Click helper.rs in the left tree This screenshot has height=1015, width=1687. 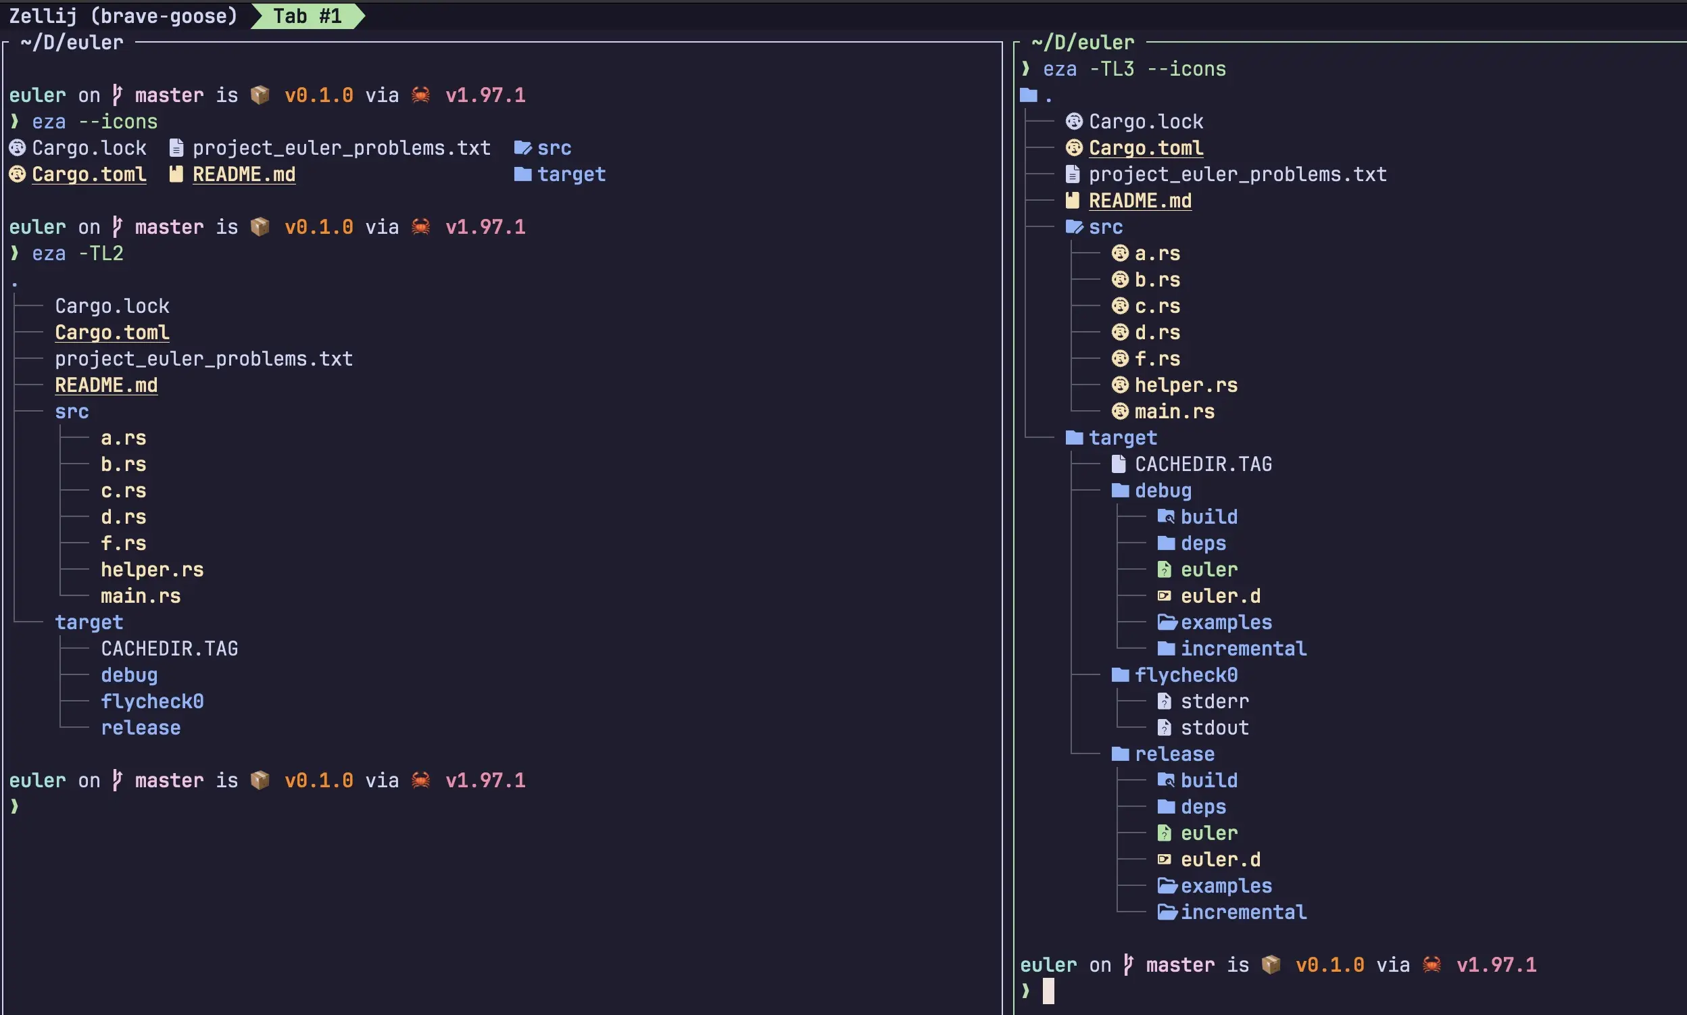pos(152,570)
